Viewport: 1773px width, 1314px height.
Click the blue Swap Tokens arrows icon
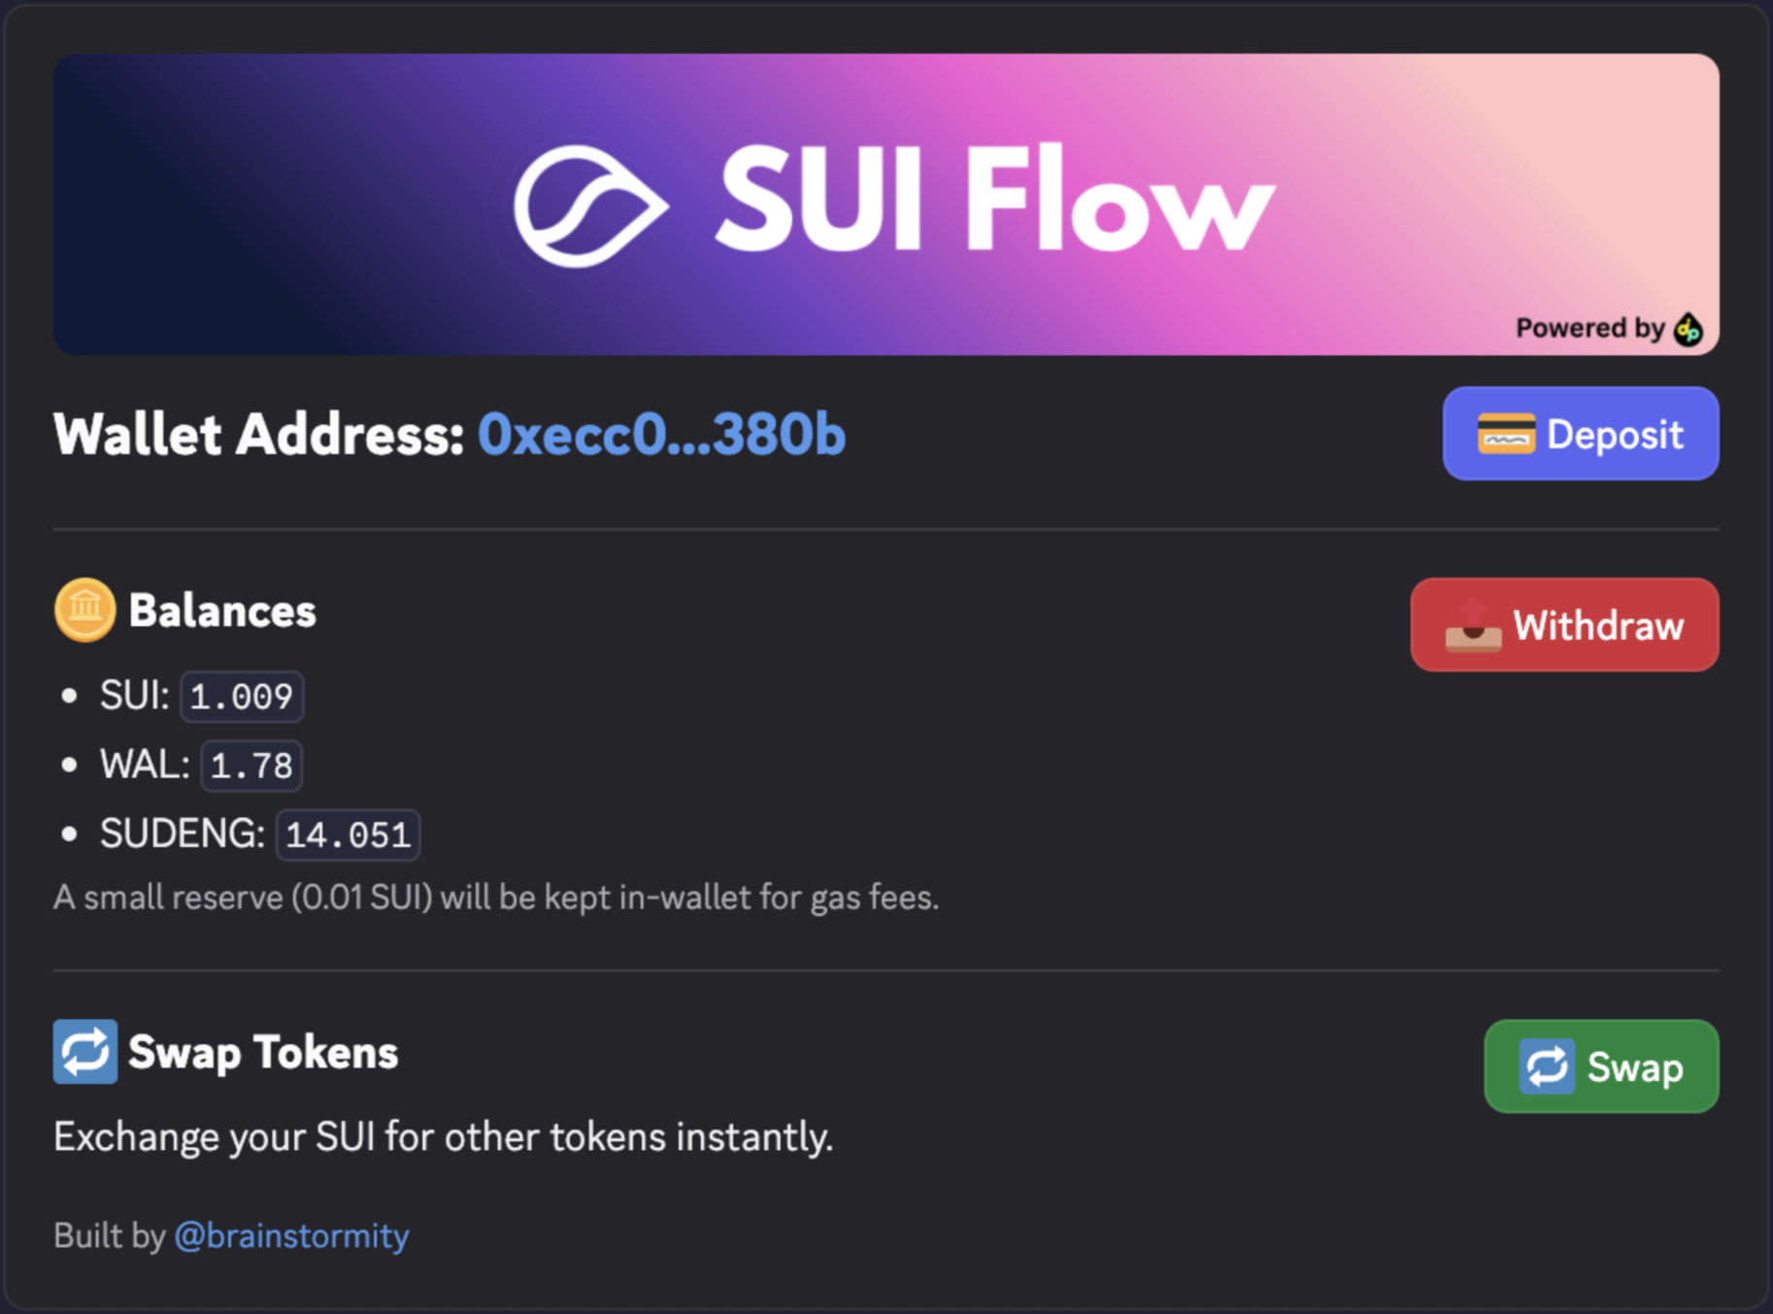click(x=84, y=1051)
